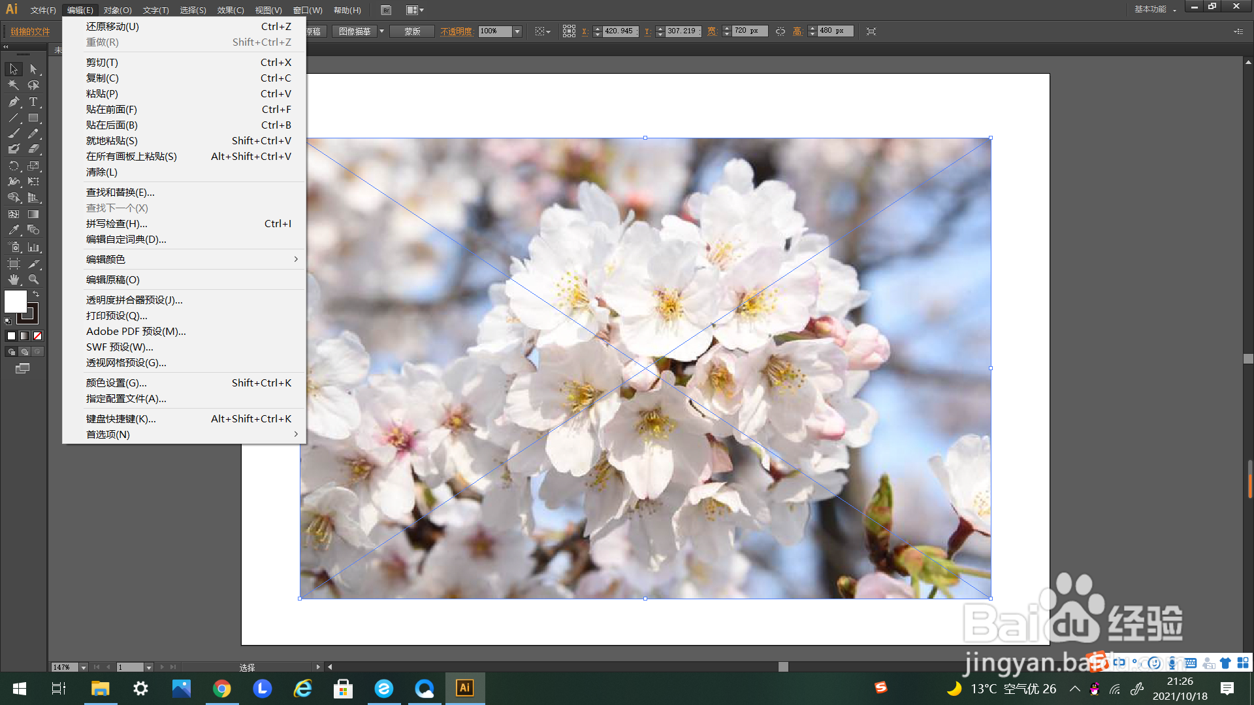
Task: Select the Pen tool
Action: tap(14, 102)
